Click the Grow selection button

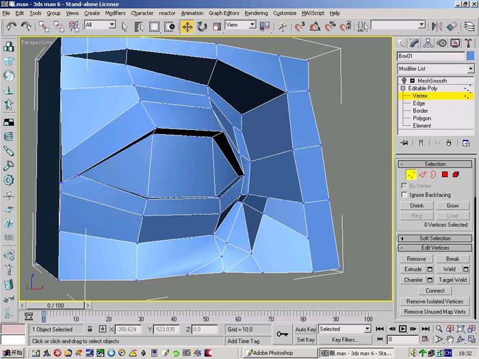(452, 205)
